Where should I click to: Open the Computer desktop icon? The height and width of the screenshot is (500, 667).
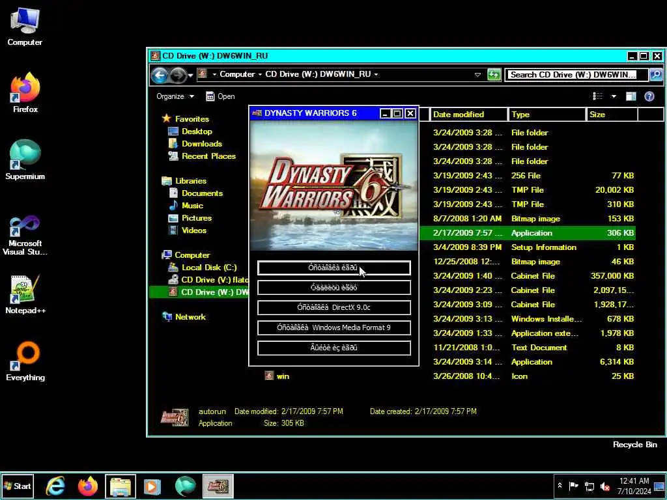(x=25, y=26)
